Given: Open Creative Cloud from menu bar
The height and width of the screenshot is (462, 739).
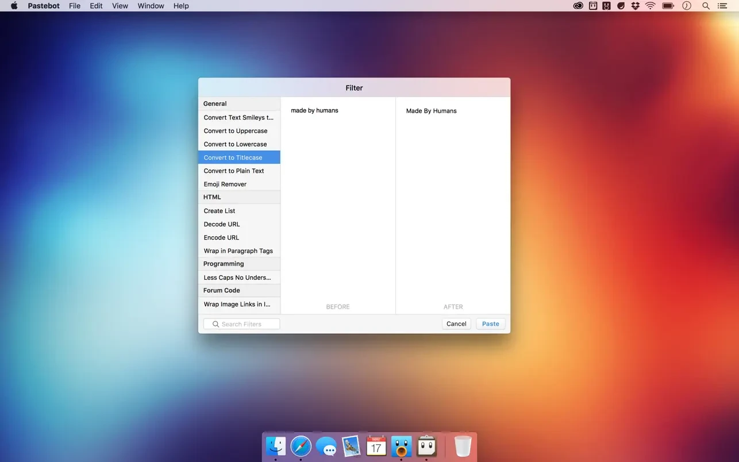Looking at the screenshot, I should pyautogui.click(x=578, y=6).
